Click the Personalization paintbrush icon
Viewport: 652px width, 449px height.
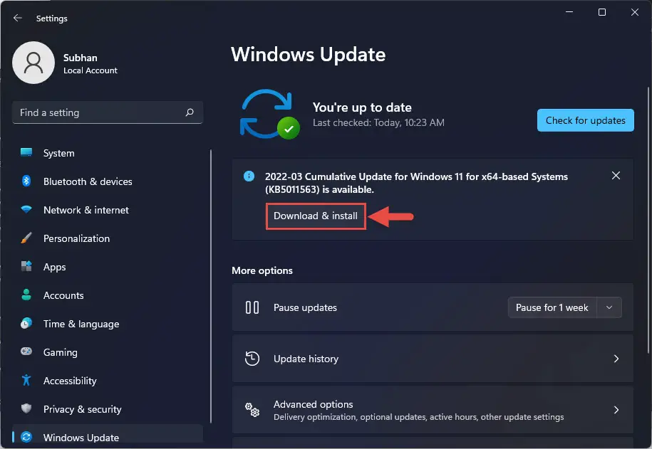coord(26,238)
